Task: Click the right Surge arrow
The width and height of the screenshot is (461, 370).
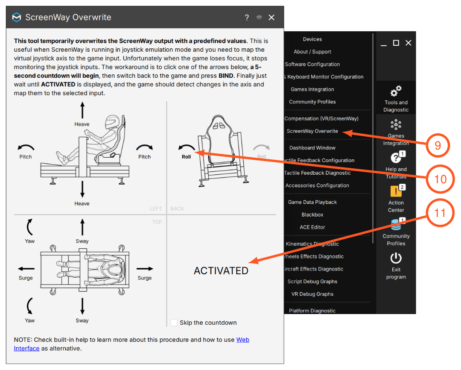Action: click(145, 268)
